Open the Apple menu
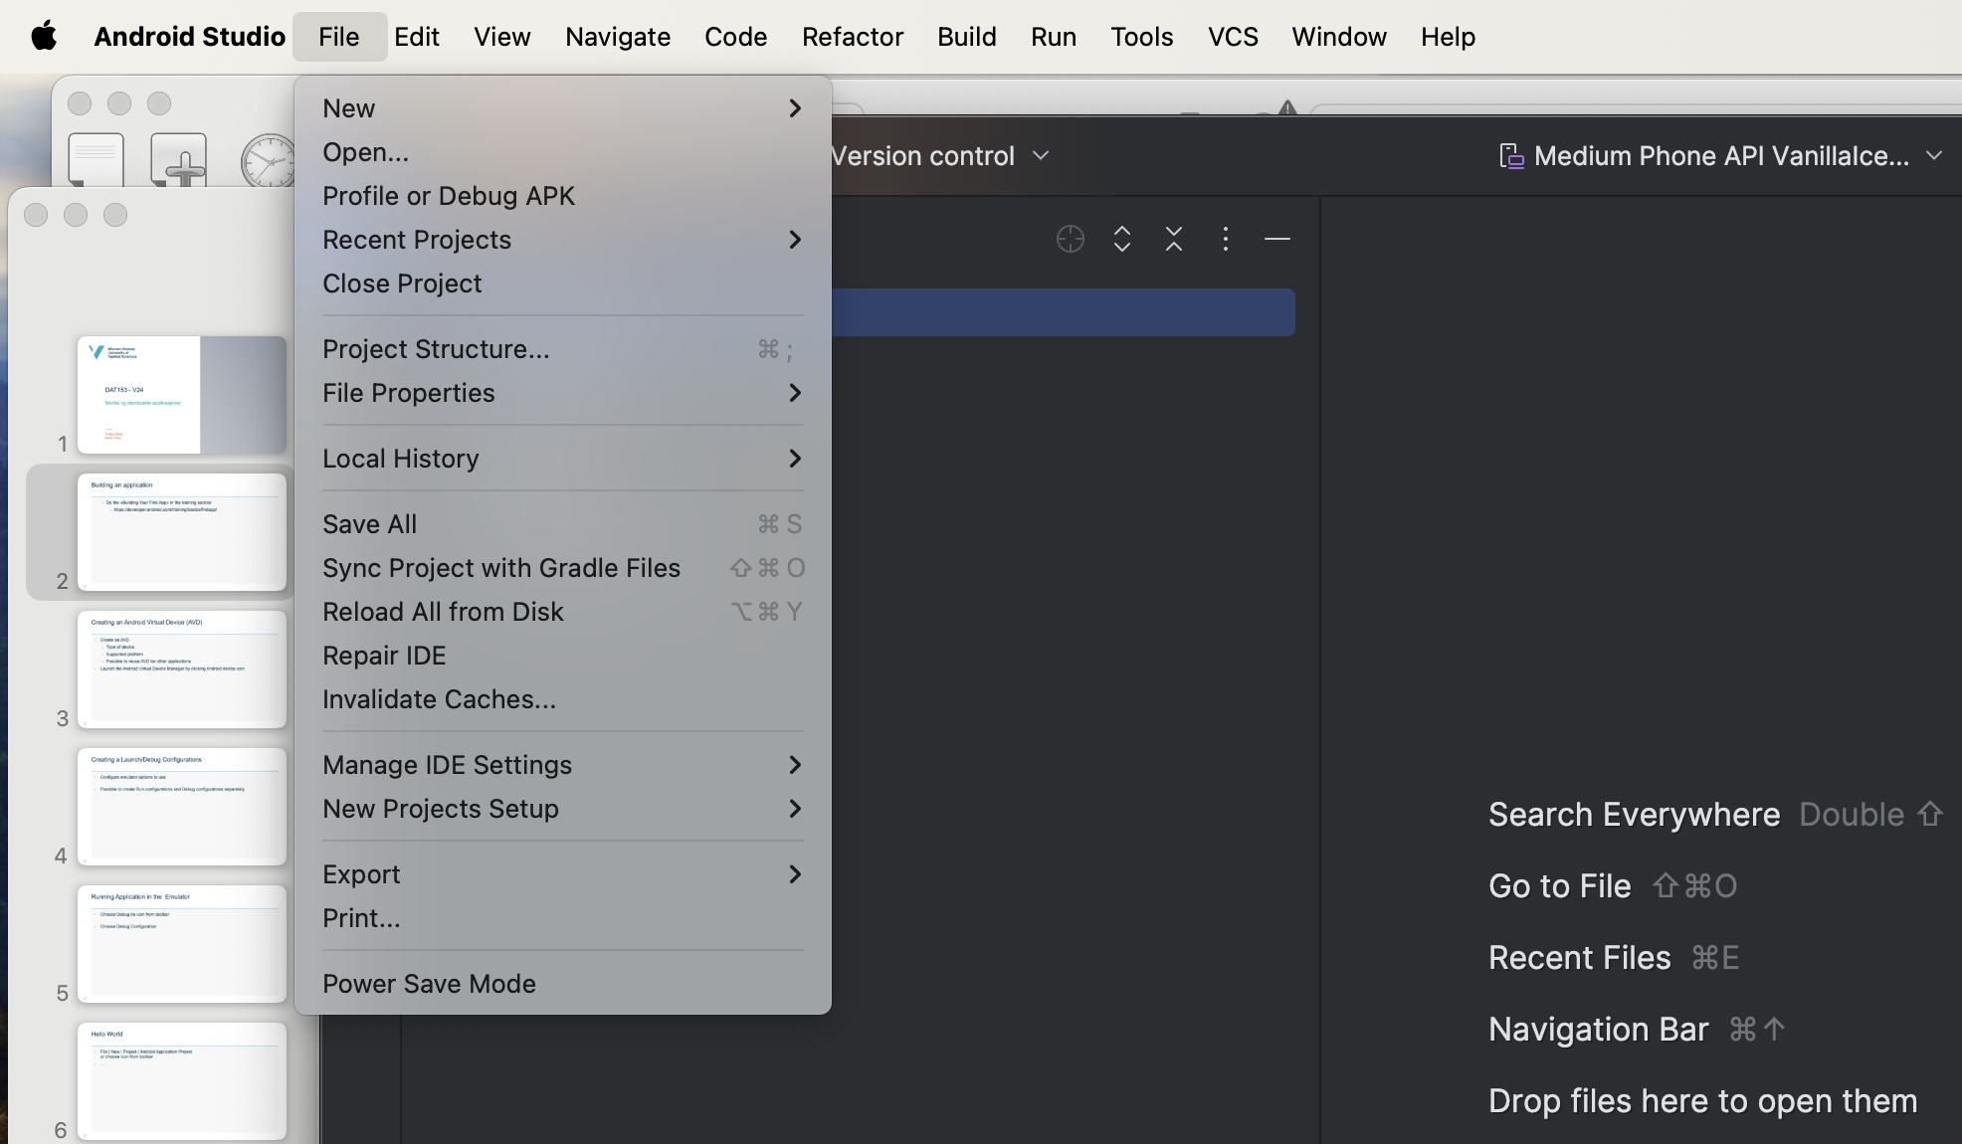1962x1144 pixels. [x=44, y=37]
